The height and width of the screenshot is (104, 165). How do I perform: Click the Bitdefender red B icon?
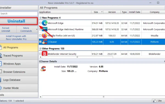pyautogui.click(x=45, y=54)
